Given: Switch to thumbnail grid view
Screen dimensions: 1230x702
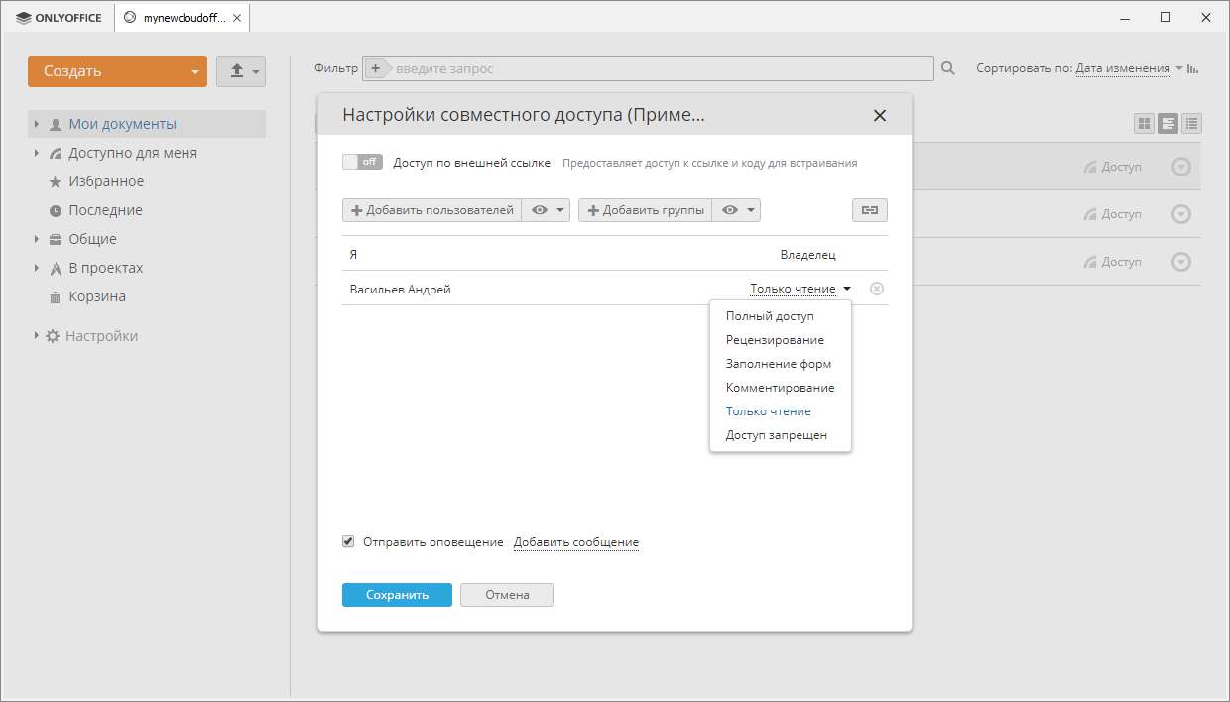Looking at the screenshot, I should (x=1145, y=123).
